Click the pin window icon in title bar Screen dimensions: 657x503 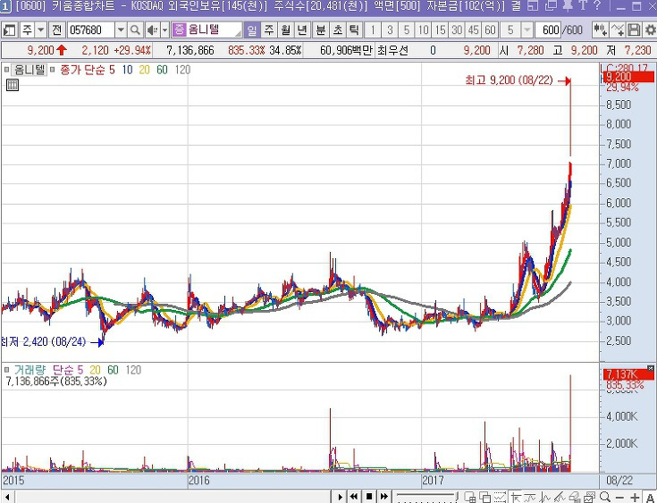569,6
